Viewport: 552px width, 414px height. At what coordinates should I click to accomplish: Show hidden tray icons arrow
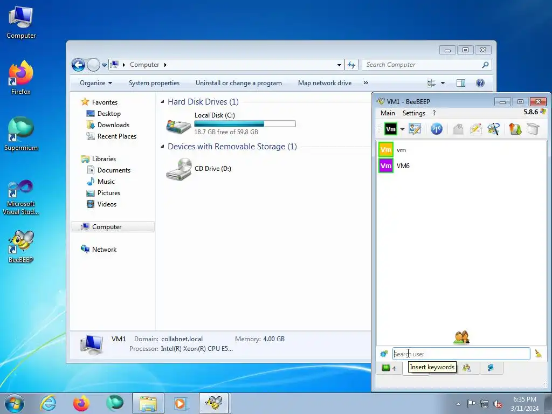coord(458,404)
